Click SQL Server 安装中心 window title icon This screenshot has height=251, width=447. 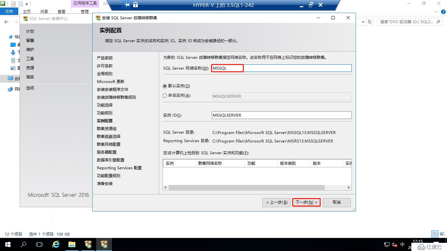pyautogui.click(x=26, y=19)
